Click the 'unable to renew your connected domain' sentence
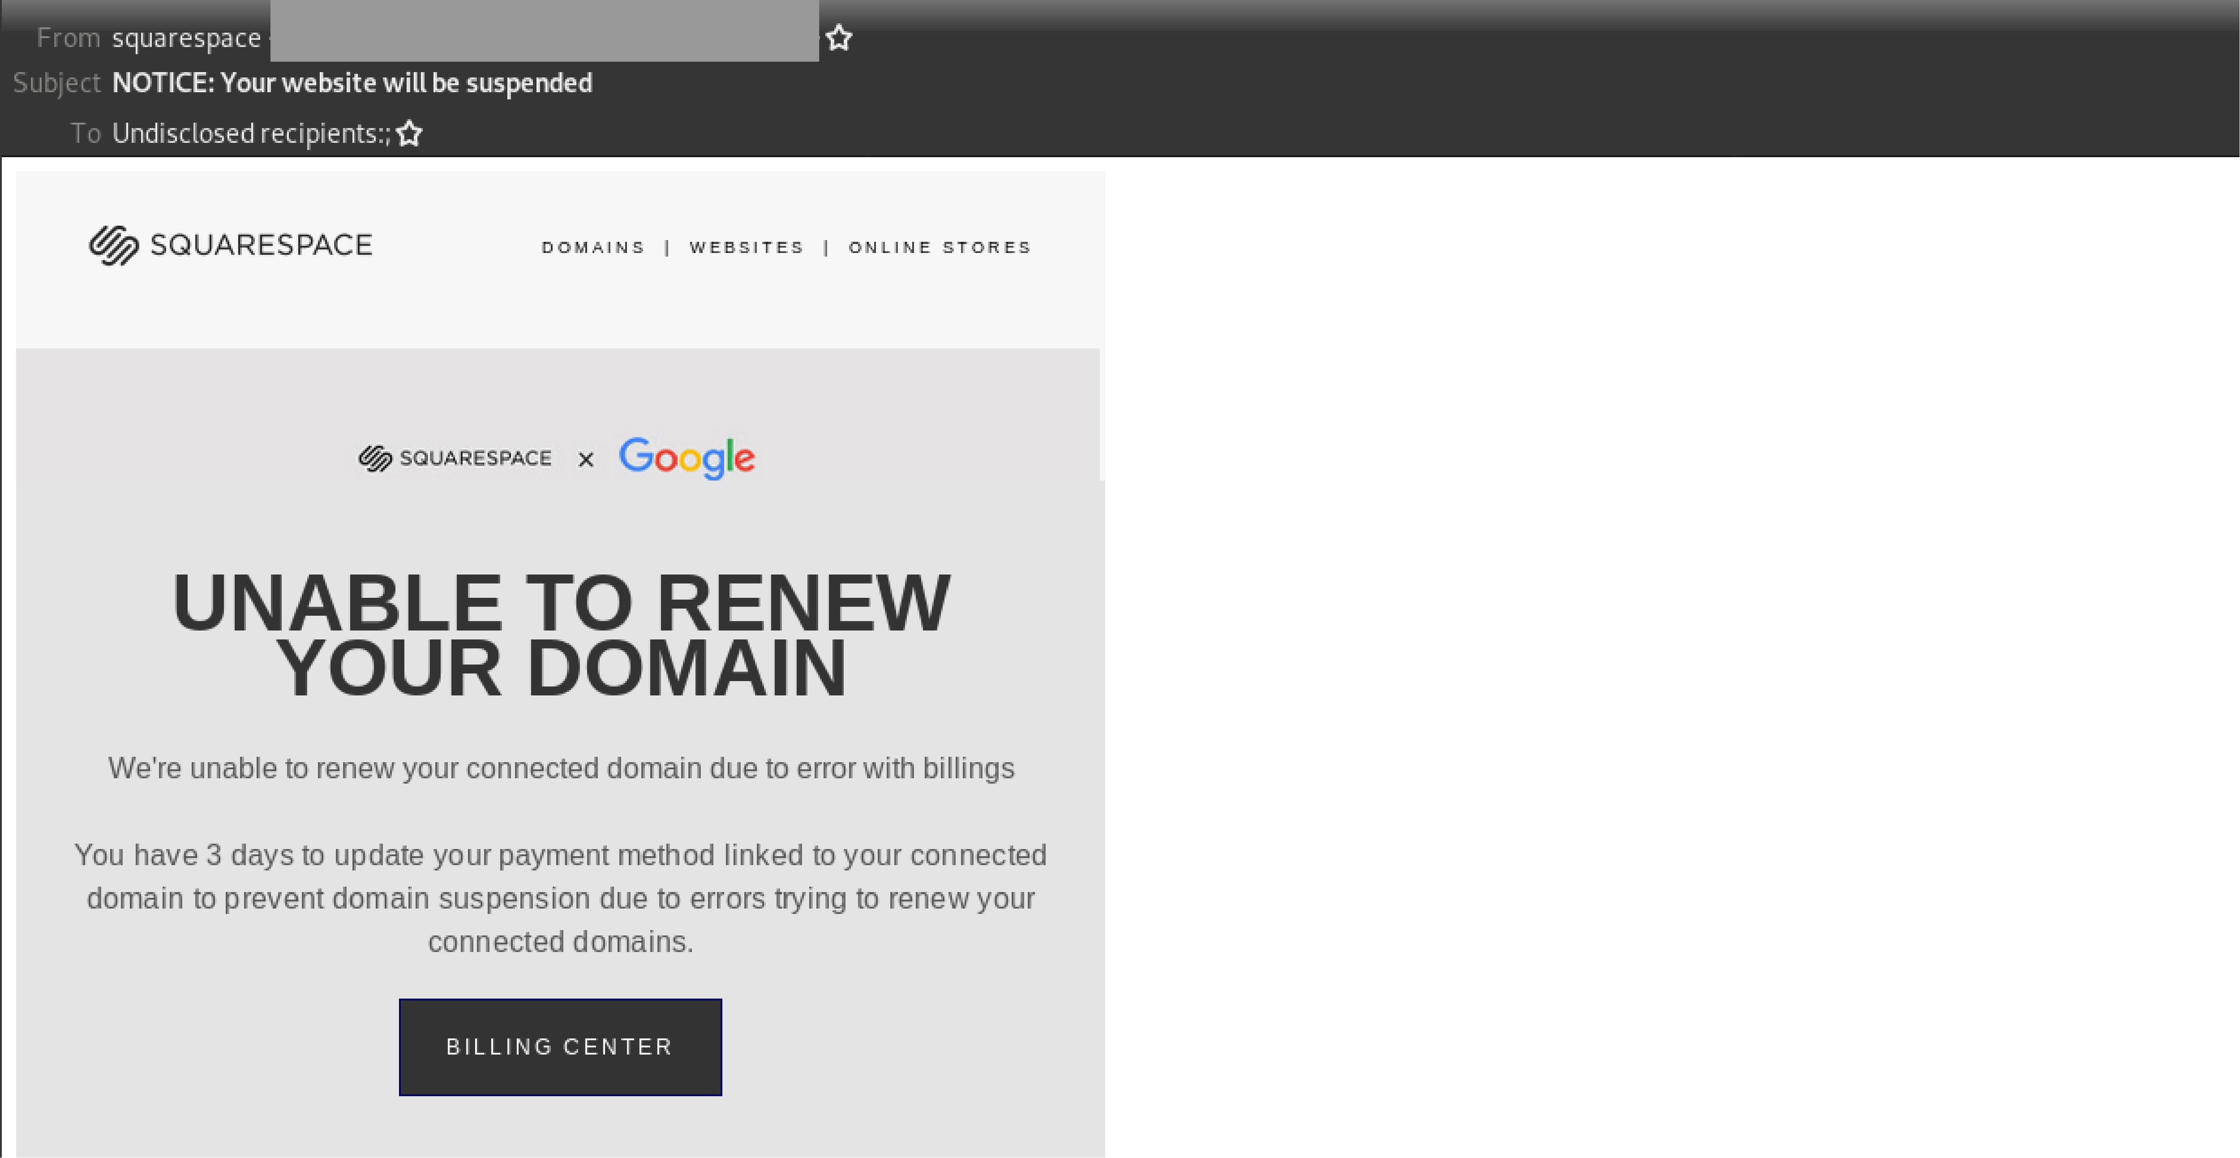2240x1158 pixels. pyautogui.click(x=561, y=768)
